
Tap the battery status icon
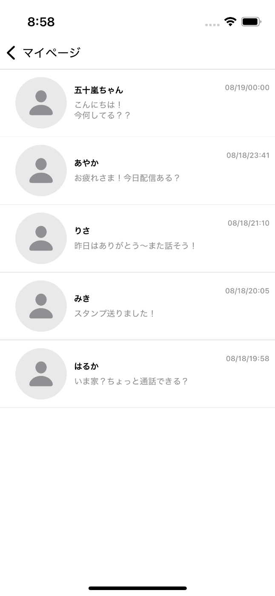click(251, 22)
